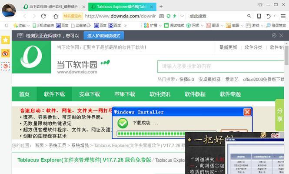Expand the 游戏 dropdown arrow
Screen dimensions: 289x174
coord(262,26)
